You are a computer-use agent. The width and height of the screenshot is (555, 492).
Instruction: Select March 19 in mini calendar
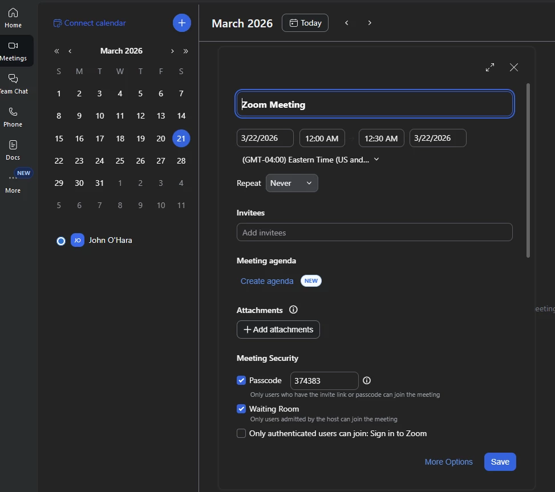(x=140, y=139)
